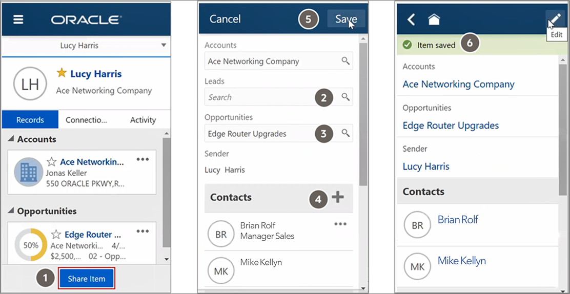
Task: Switch to the Activity tab
Action: [x=143, y=119]
